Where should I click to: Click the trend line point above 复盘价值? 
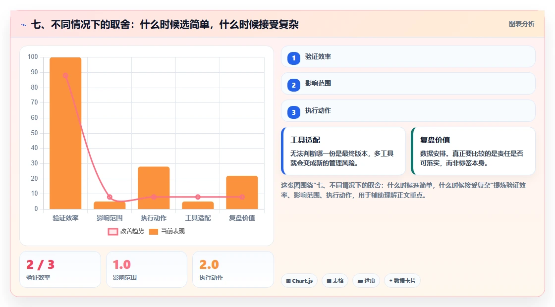coord(242,197)
